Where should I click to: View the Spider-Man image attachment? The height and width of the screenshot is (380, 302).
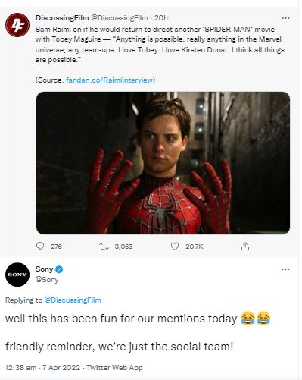[163, 163]
